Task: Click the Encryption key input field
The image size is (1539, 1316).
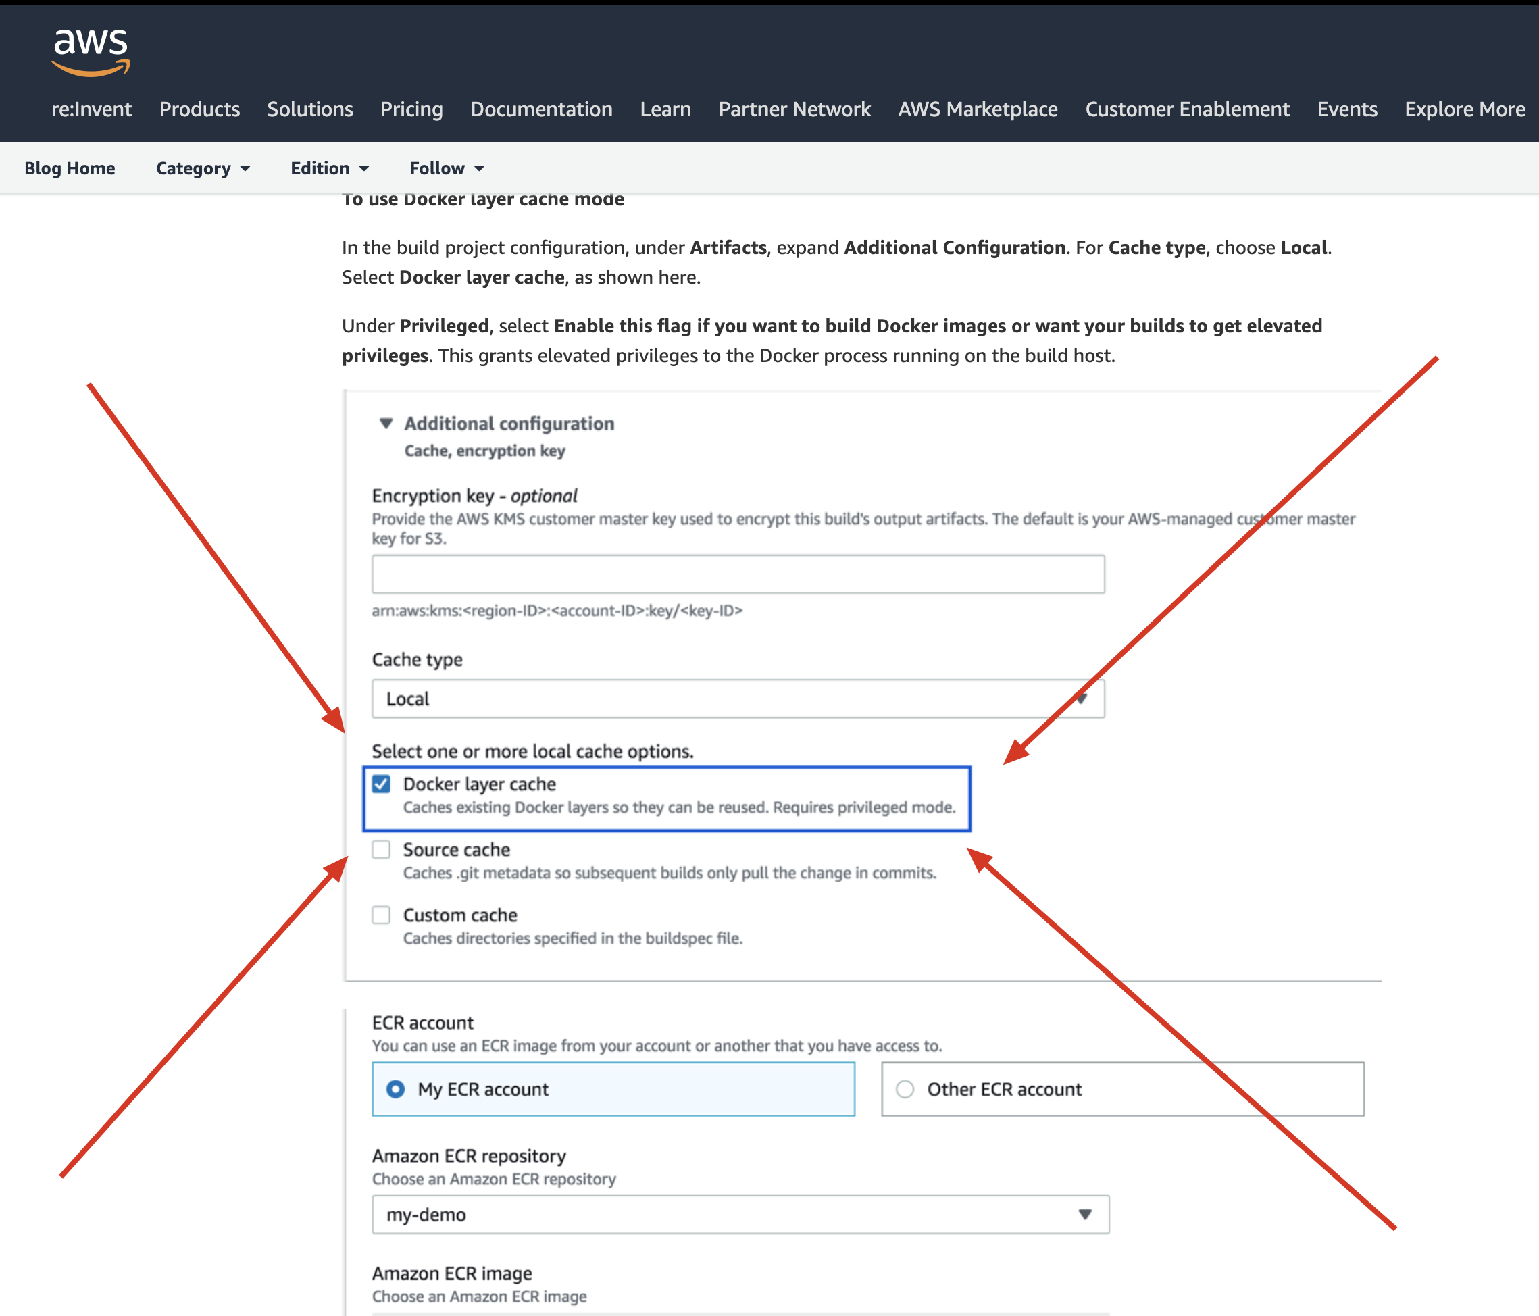Action: (737, 574)
